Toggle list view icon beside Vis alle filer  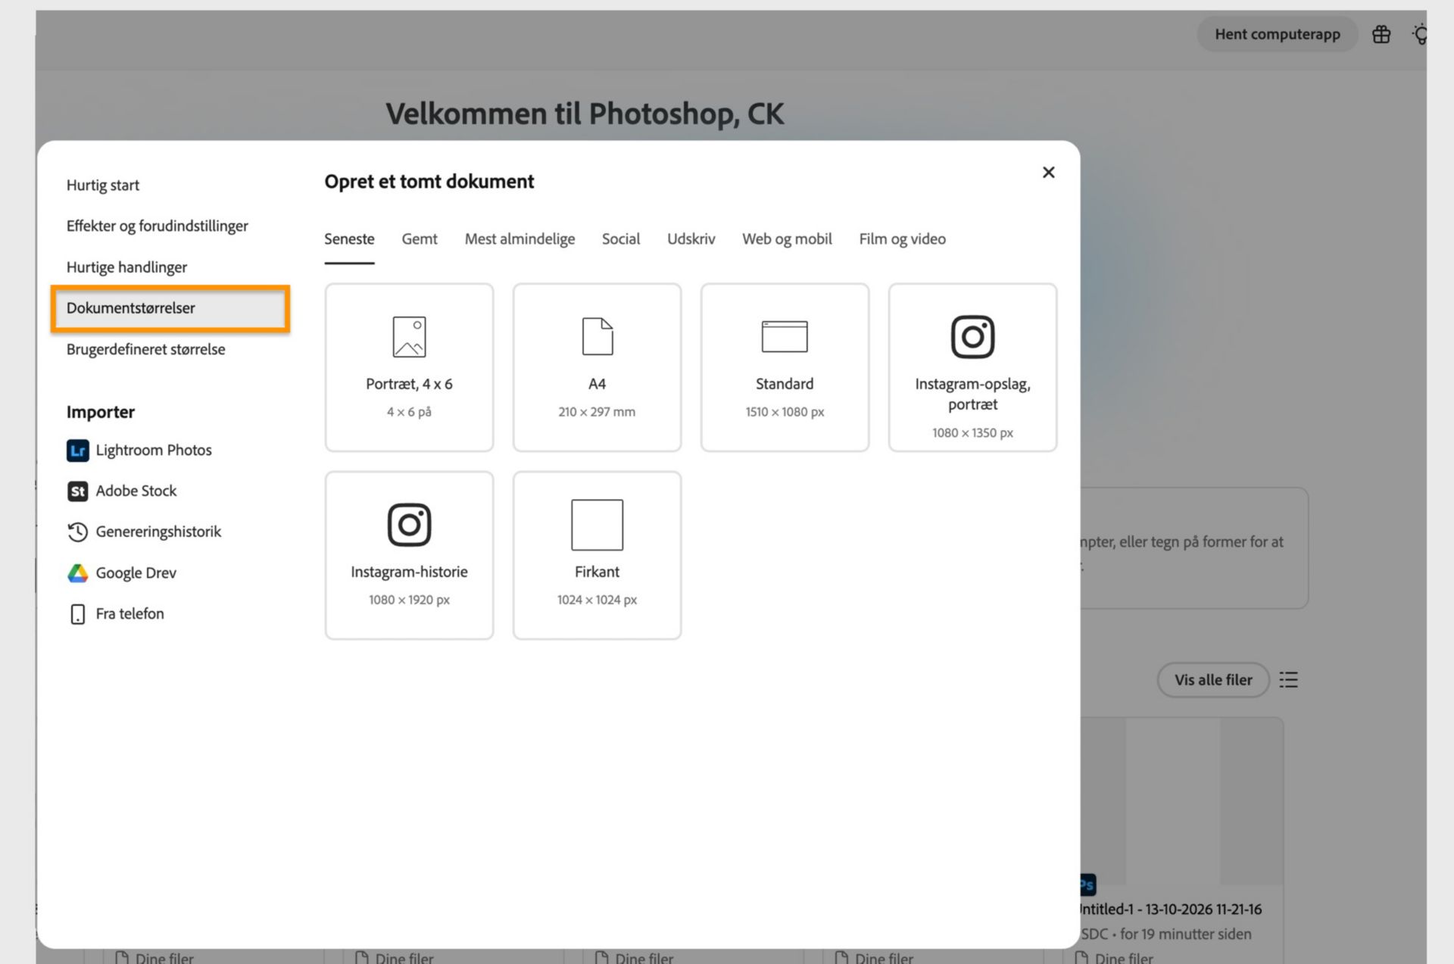tap(1288, 680)
